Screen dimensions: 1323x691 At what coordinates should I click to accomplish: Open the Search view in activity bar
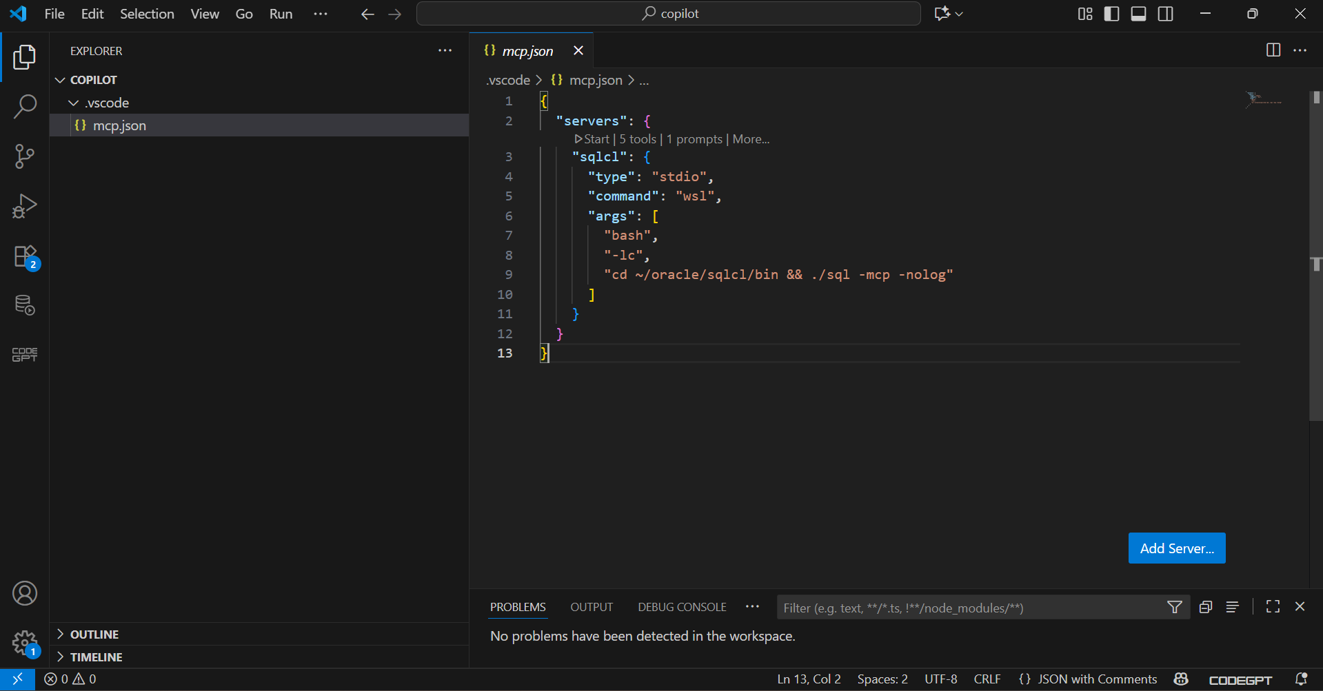(x=25, y=107)
